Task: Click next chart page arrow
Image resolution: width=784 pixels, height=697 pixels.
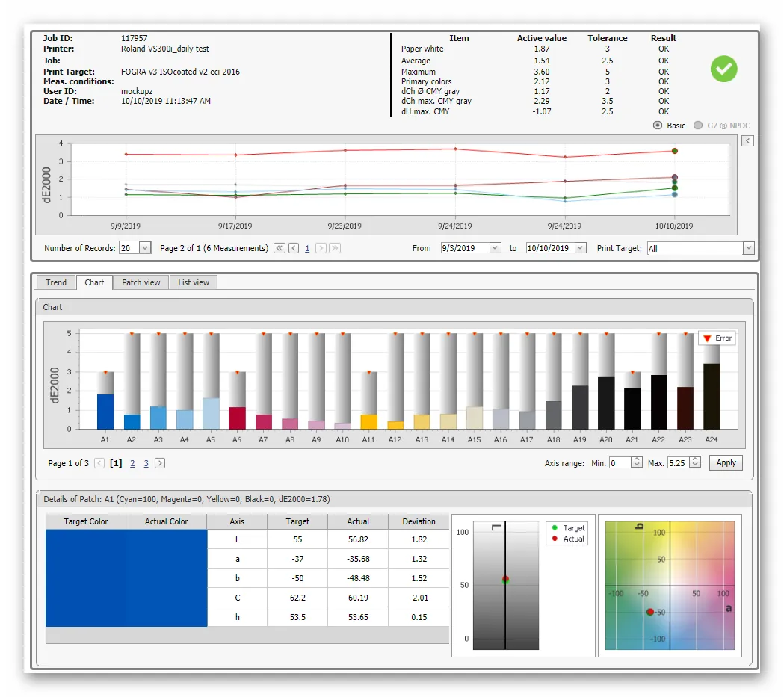Action: 160,463
